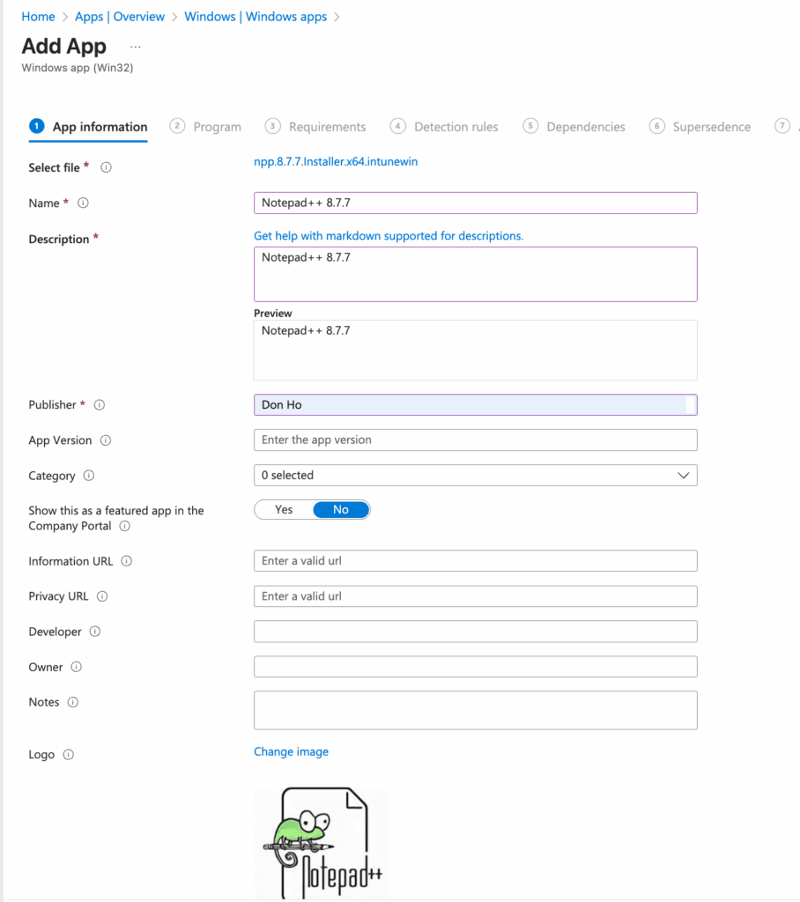Screen dimensions: 800x902
Task: Open the ellipsis menu beside Add App
Action: pos(135,46)
